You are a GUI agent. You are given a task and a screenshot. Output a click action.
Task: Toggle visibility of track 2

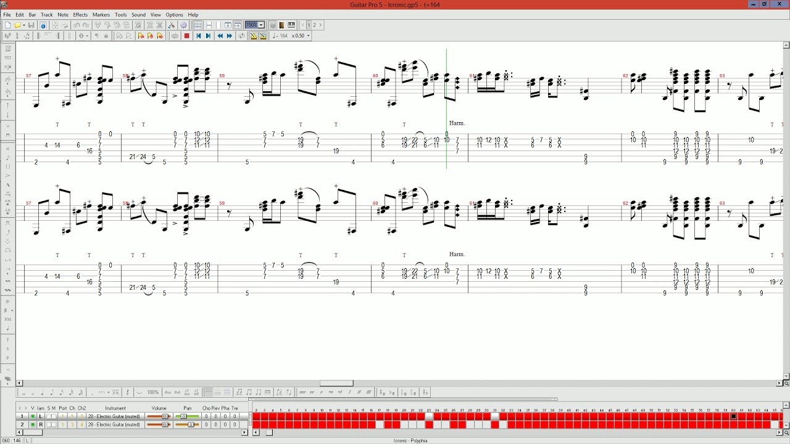coord(33,424)
